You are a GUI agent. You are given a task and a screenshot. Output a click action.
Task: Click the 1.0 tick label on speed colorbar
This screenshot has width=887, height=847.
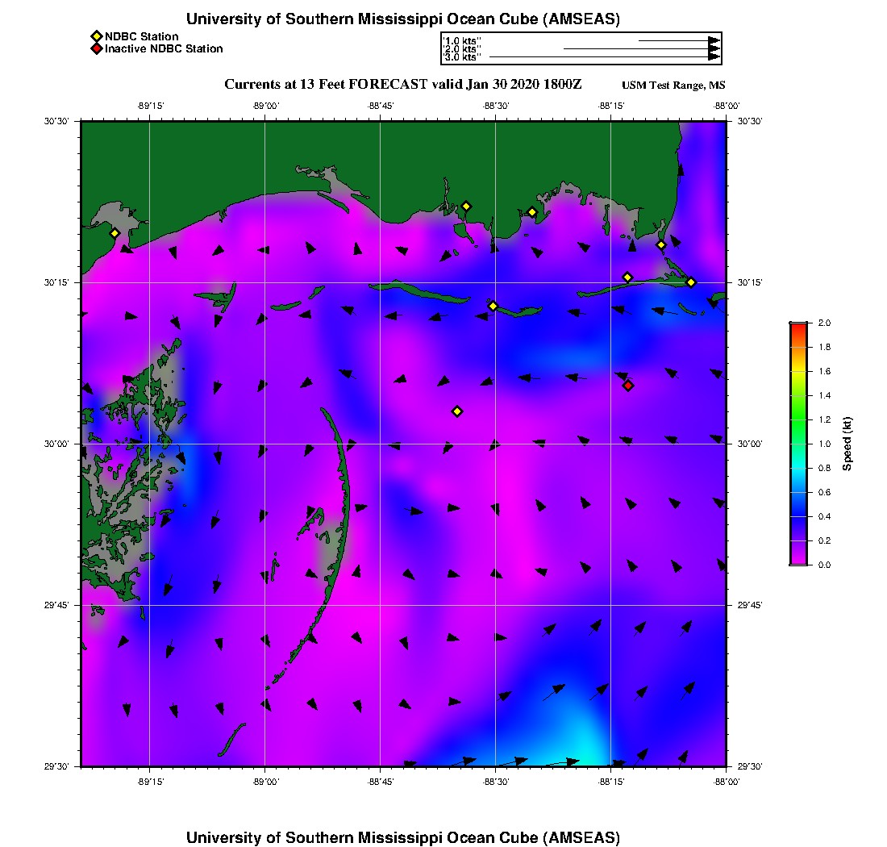[823, 444]
